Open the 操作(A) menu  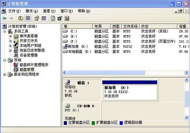coord(32,11)
